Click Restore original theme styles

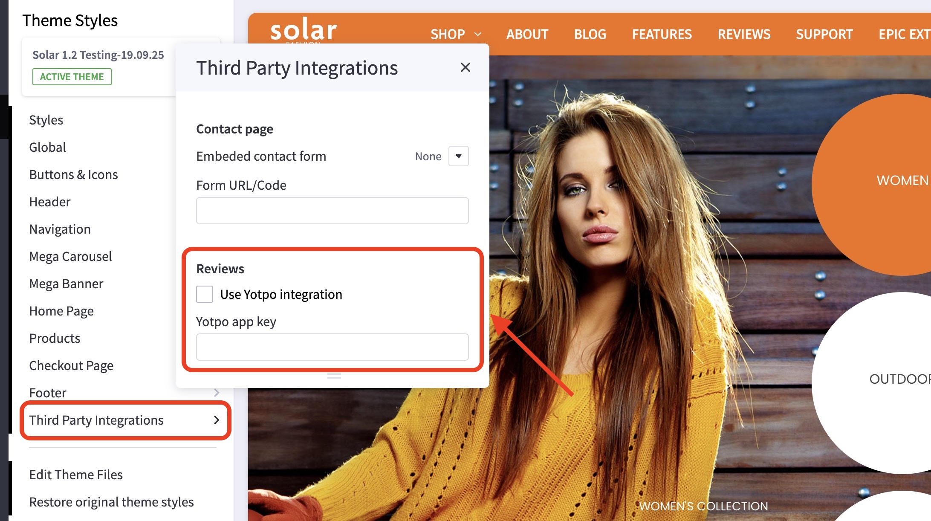[x=111, y=502]
